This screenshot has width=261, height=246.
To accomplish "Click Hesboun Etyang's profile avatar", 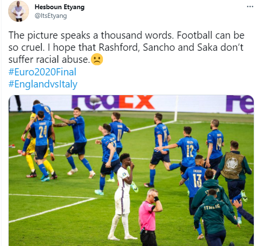I will [x=18, y=11].
